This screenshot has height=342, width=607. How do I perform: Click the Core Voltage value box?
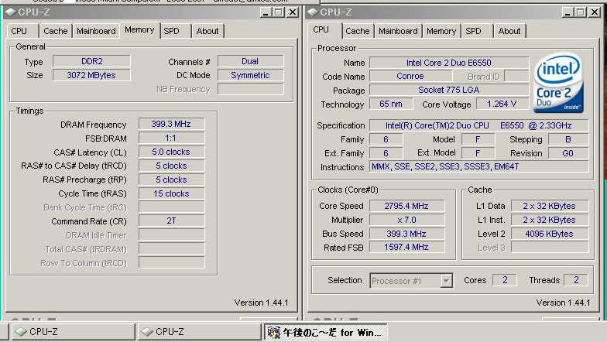(x=496, y=104)
